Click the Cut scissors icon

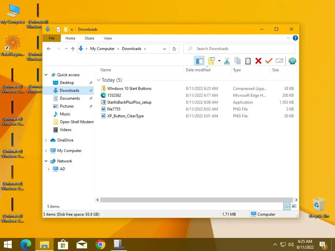click(227, 61)
